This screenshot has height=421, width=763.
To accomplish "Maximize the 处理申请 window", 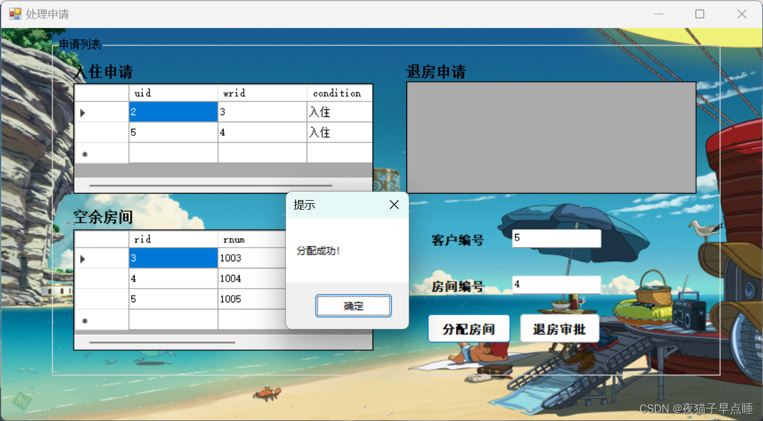I will coord(700,14).
